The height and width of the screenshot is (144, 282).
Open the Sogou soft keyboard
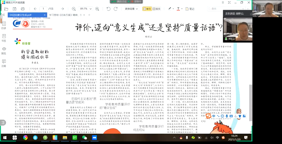(x=231, y=116)
